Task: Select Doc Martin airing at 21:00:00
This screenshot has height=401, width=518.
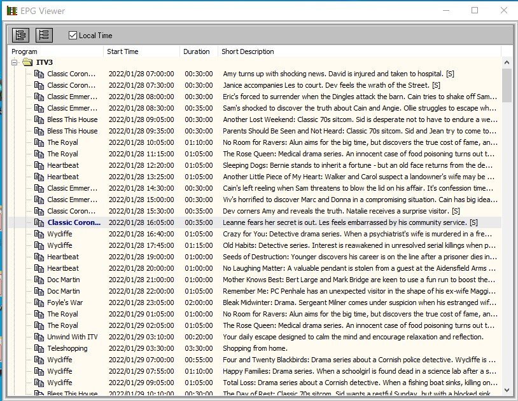Action: [x=64, y=280]
